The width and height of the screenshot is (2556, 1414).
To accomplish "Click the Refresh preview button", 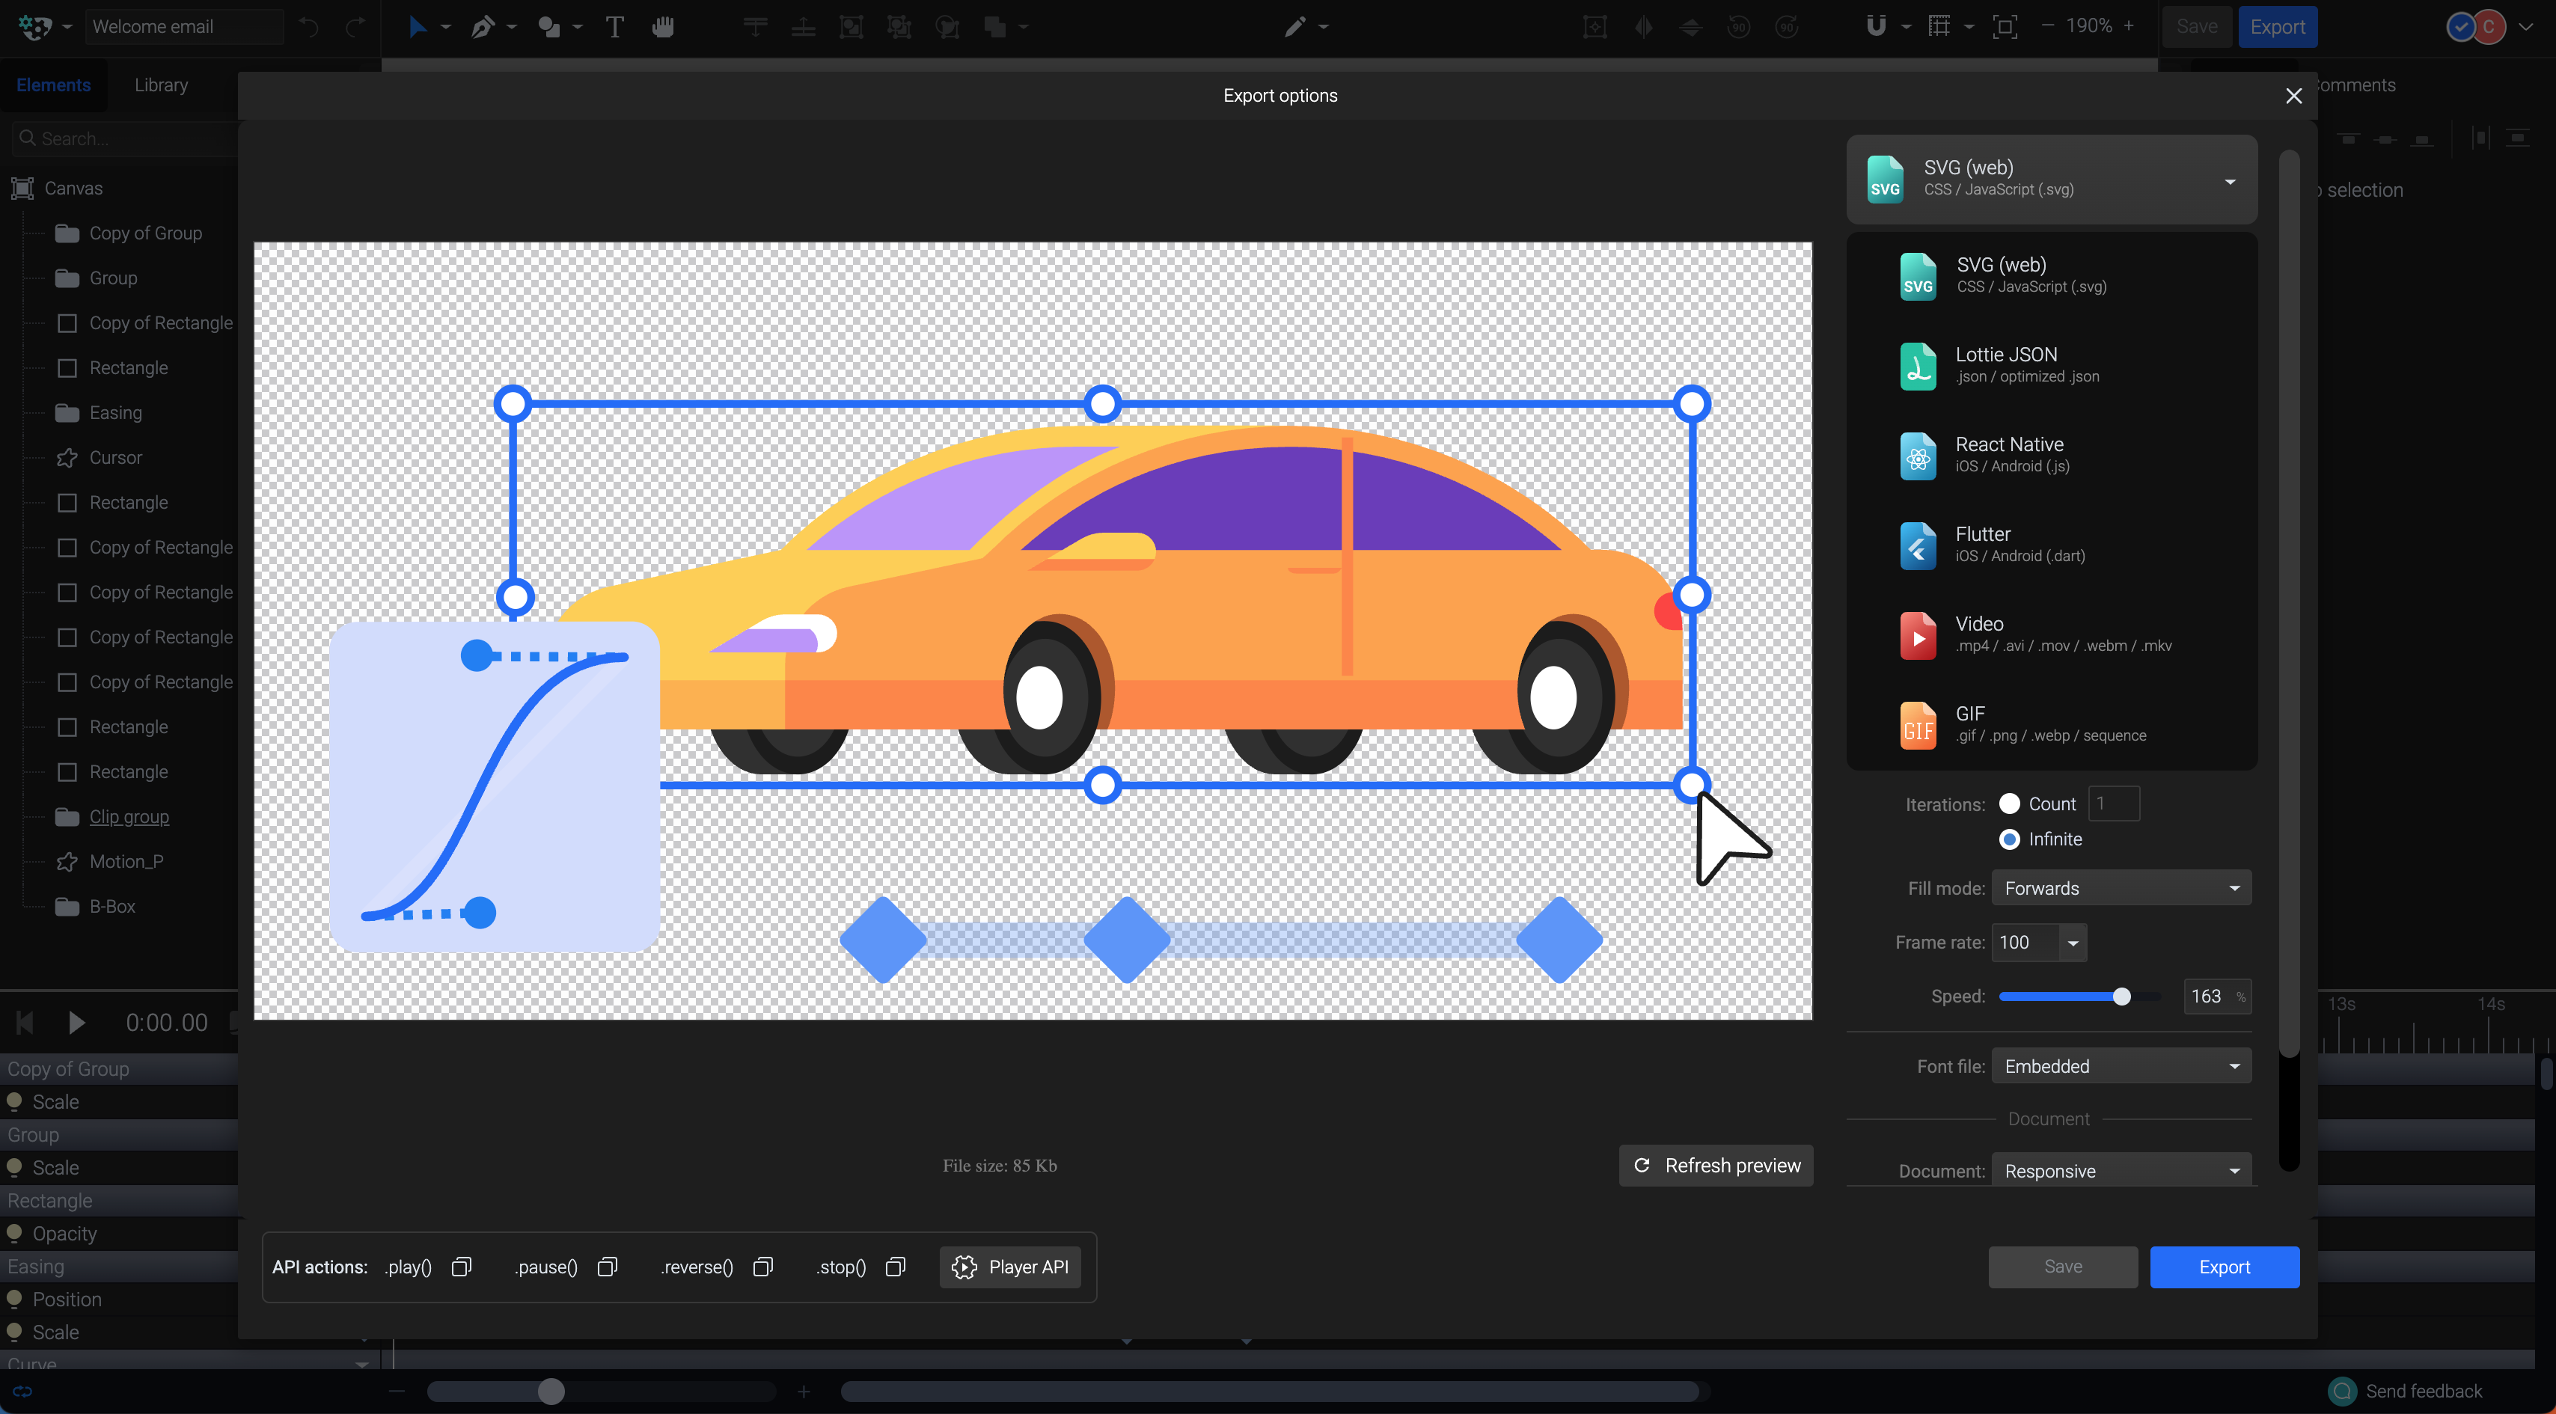I will coord(1716,1165).
